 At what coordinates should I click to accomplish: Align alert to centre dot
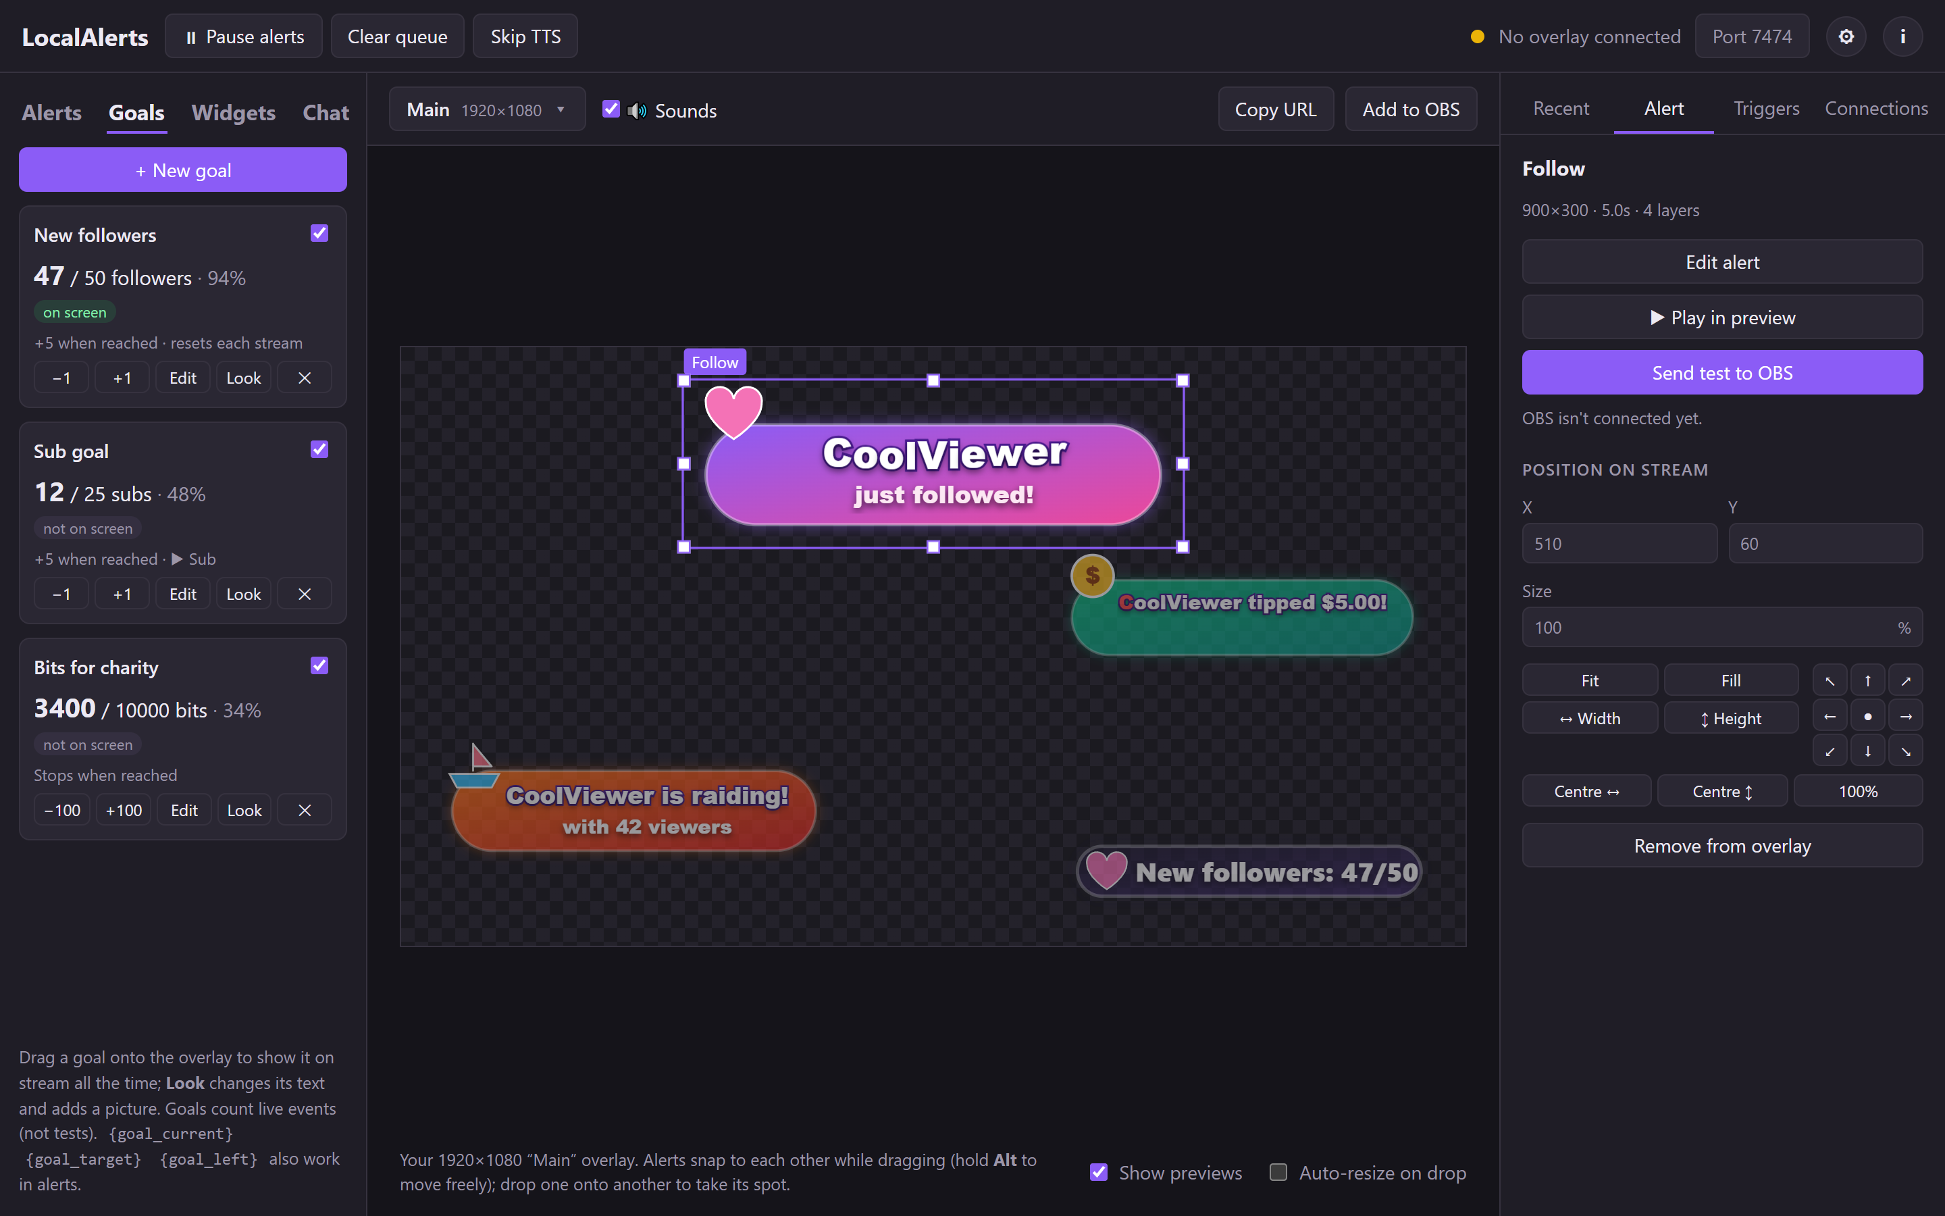pyautogui.click(x=1867, y=717)
